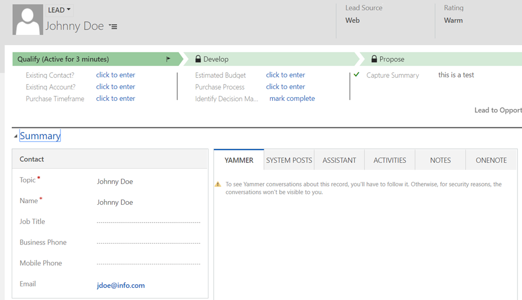Click the empty Job Title field
The width and height of the screenshot is (522, 300).
point(148,222)
